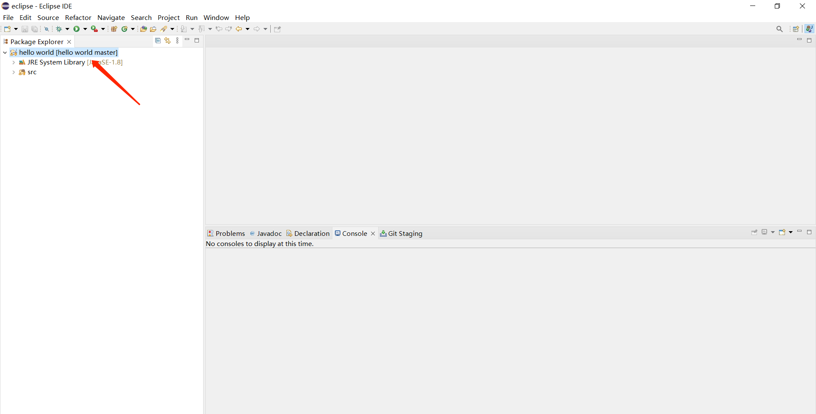The image size is (816, 414).
Task: Minimize the Package Explorer view
Action: (187, 40)
